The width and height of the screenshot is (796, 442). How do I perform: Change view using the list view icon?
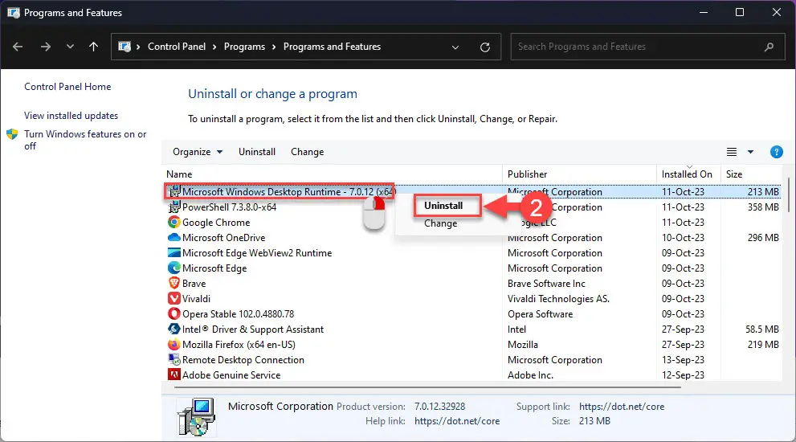(732, 152)
